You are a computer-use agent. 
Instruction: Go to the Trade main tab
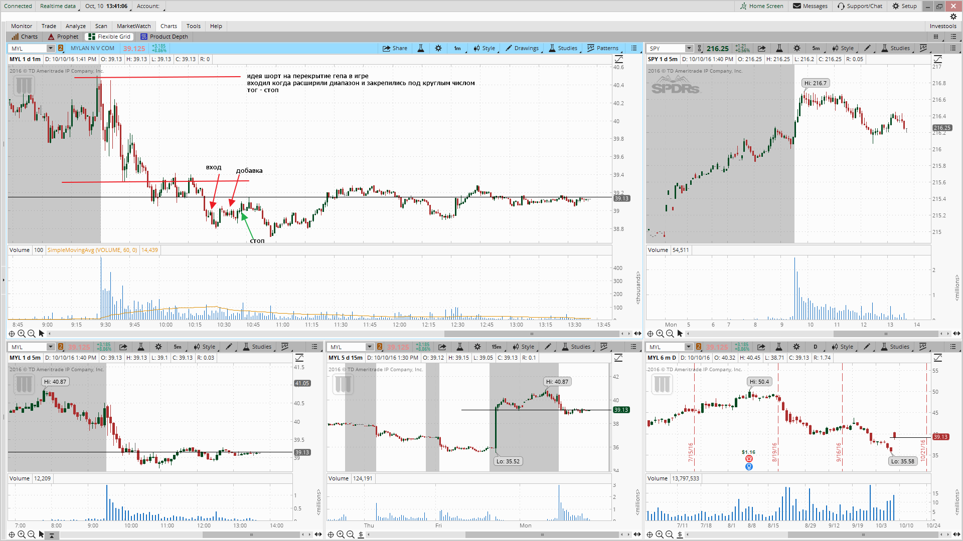[x=49, y=26]
